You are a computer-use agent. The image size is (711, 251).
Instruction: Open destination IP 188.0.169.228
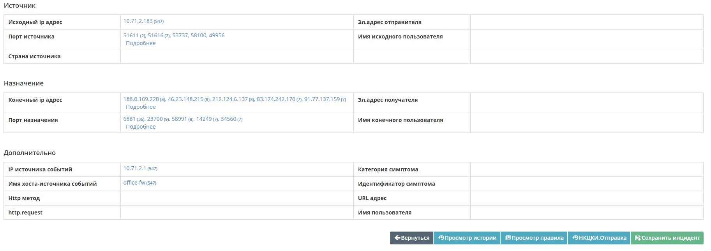141,99
